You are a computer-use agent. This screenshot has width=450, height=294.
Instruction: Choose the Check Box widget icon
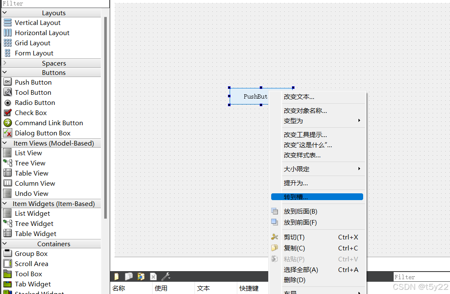pos(8,113)
